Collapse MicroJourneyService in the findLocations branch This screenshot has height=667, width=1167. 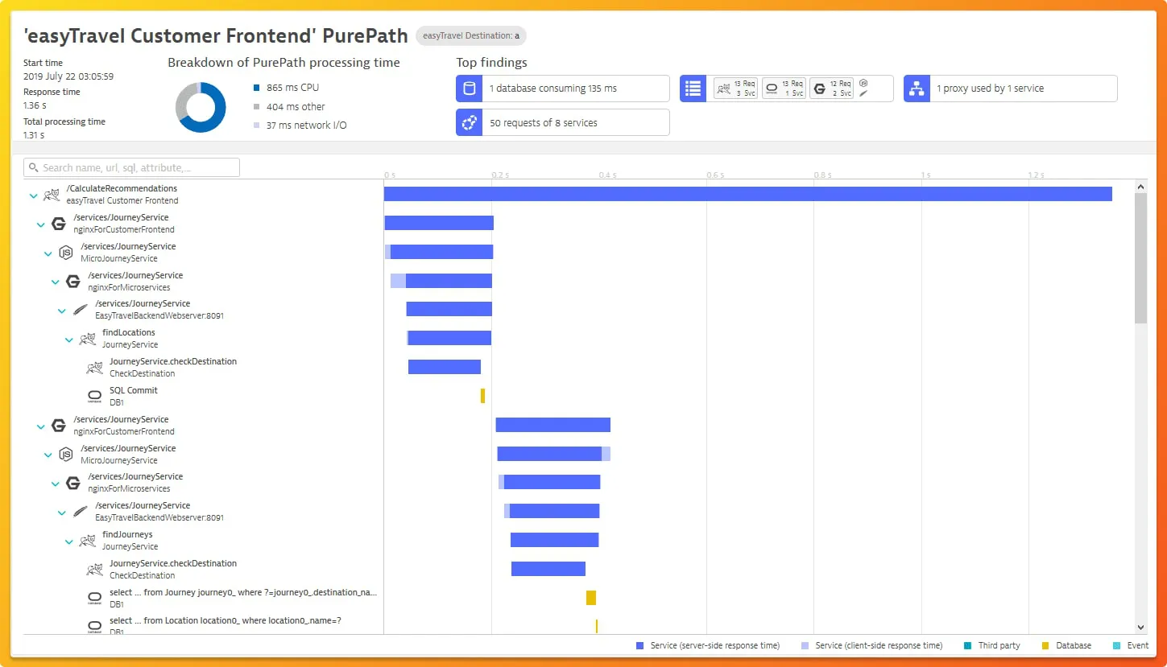[48, 253]
